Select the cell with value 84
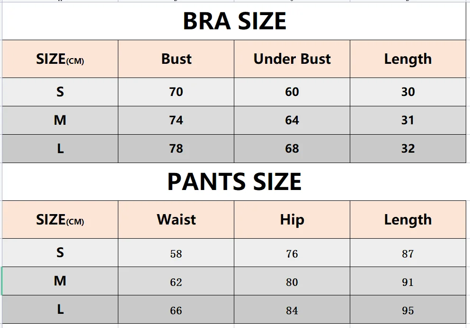The height and width of the screenshot is (328, 470). pyautogui.click(x=292, y=310)
